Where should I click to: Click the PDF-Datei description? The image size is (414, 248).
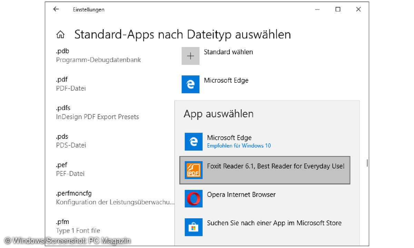click(71, 89)
